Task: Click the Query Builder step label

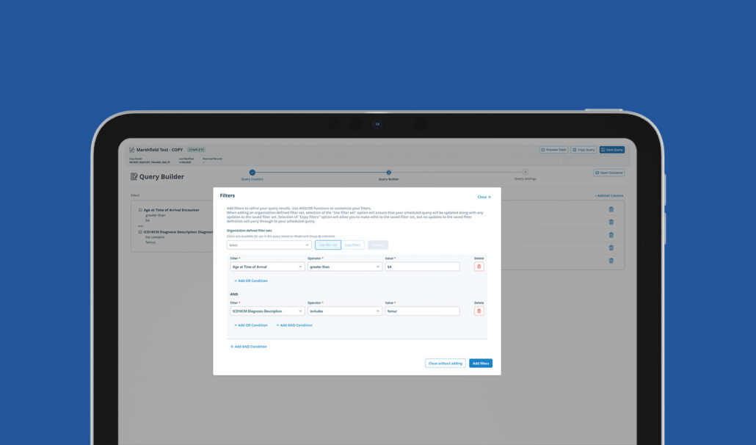Action: (388, 179)
